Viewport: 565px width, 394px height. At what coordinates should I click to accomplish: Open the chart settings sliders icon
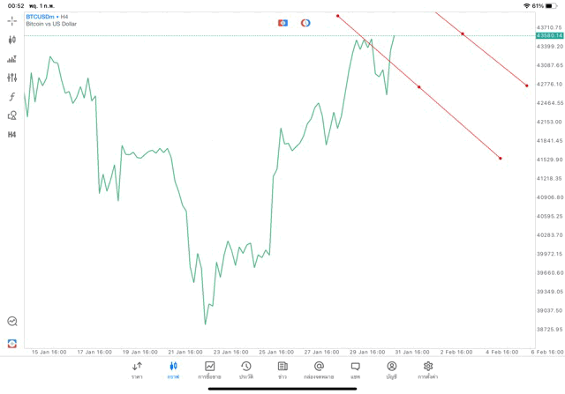pos(12,78)
